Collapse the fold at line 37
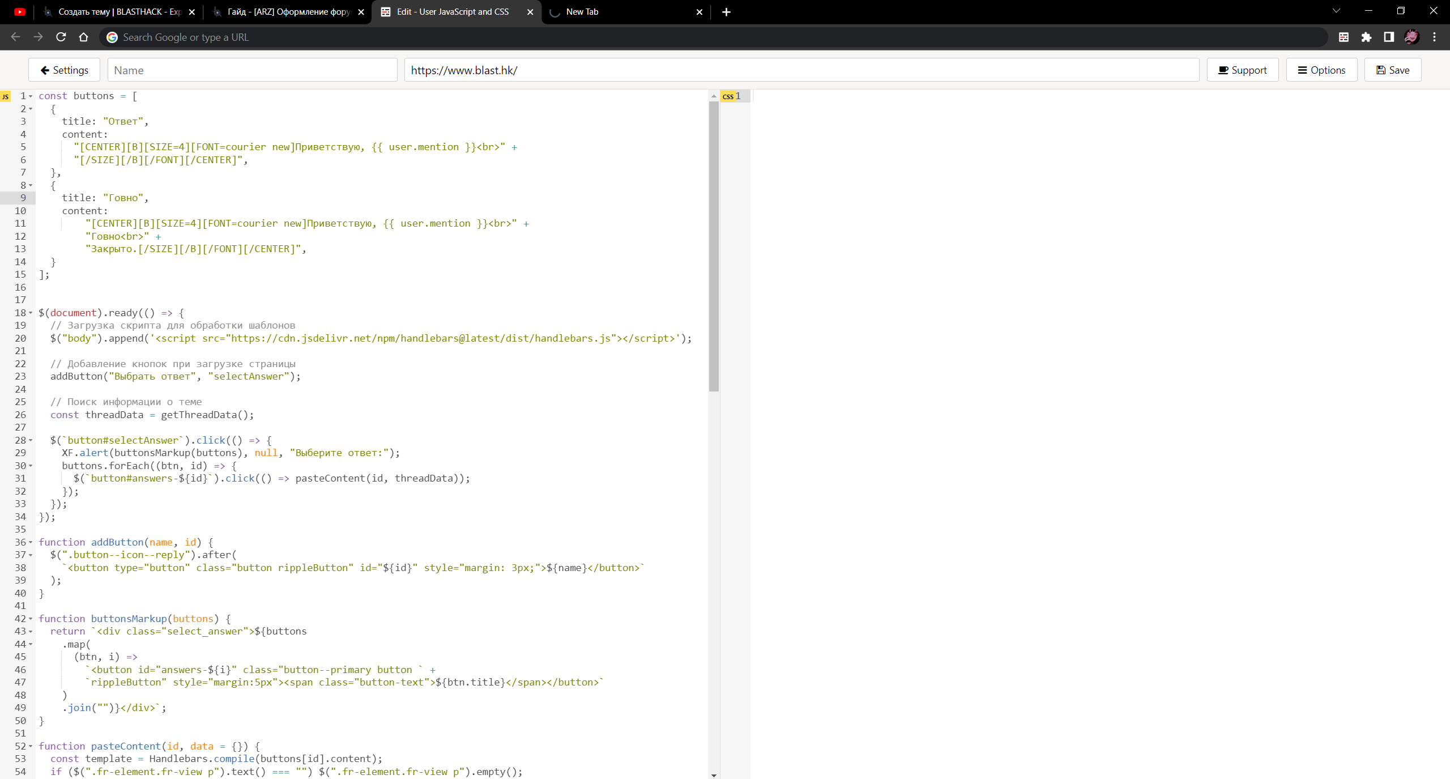Viewport: 1450px width, 779px height. tap(31, 555)
